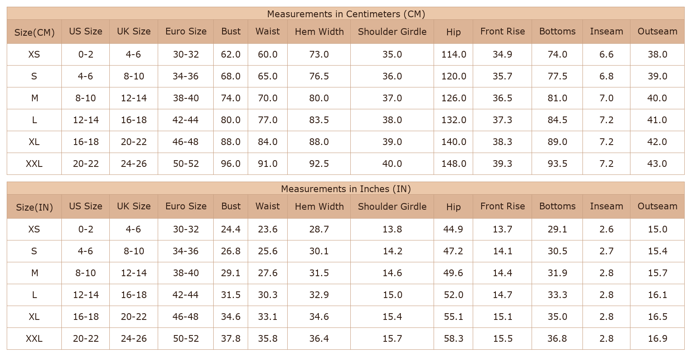Screen dimensions: 691x359
Task: Select the XS row label in CM table
Action: (x=34, y=54)
